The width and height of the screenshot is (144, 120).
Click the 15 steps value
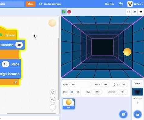[5, 64]
